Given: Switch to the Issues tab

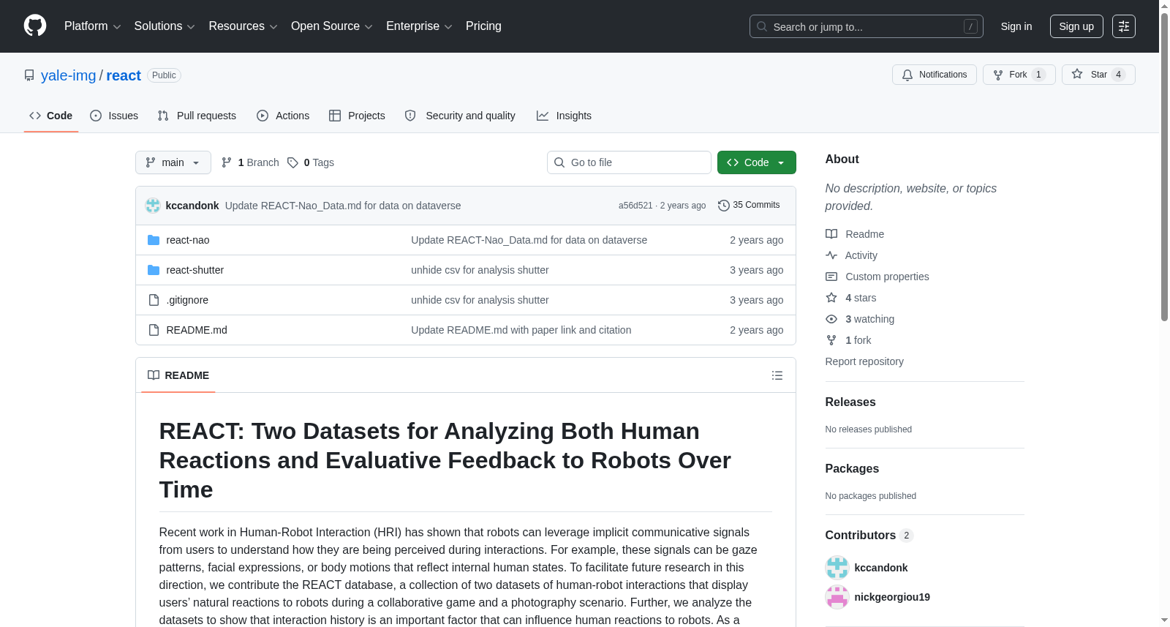Looking at the screenshot, I should click(x=114, y=116).
